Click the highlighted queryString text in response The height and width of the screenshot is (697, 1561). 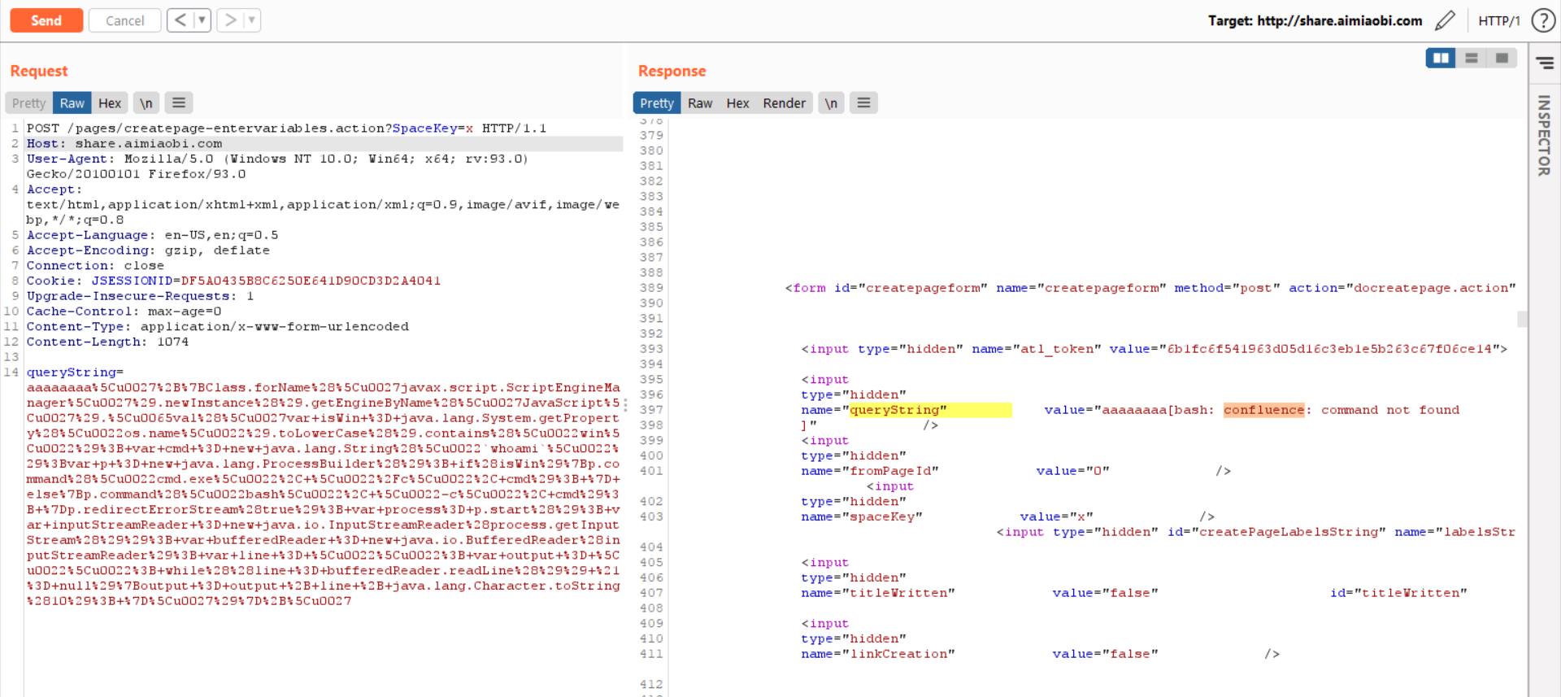pyautogui.click(x=898, y=410)
